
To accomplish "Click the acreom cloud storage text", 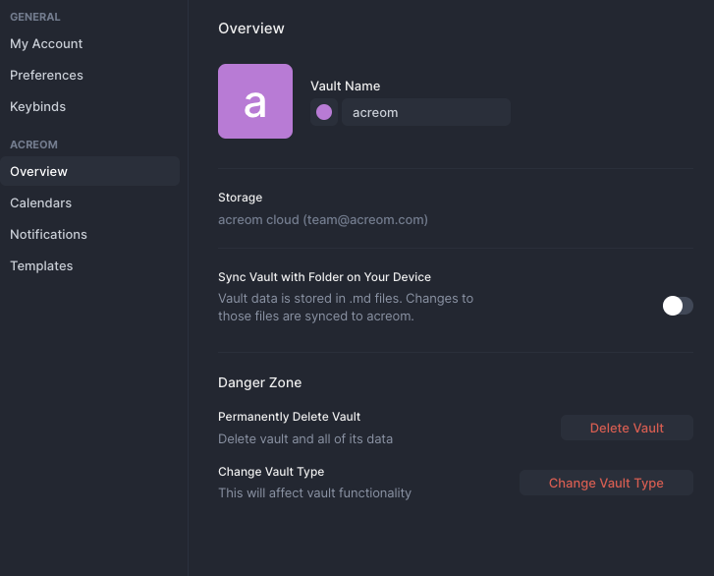I will coord(323,219).
